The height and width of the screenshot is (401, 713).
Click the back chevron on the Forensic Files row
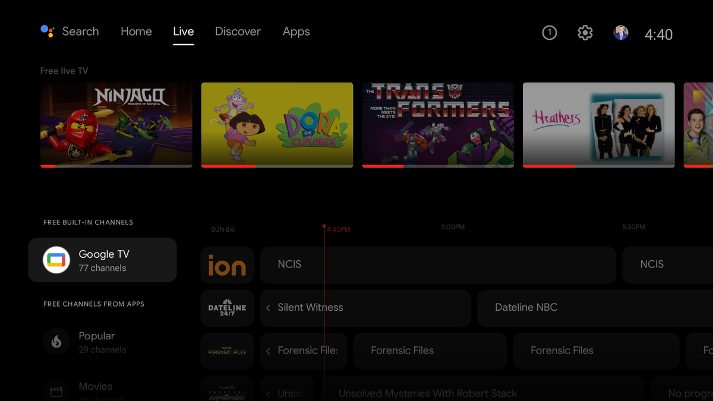pyautogui.click(x=268, y=351)
